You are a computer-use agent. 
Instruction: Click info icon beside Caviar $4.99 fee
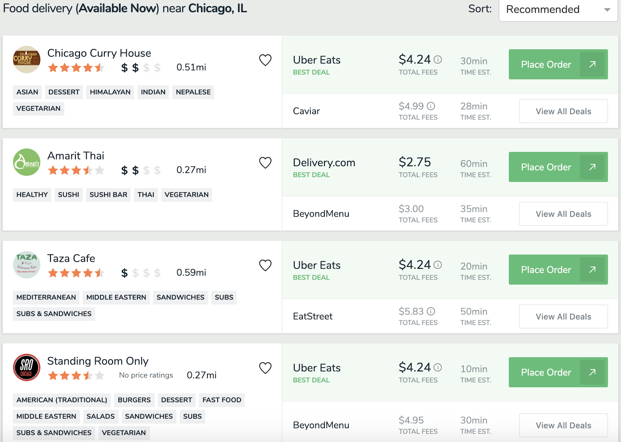431,106
